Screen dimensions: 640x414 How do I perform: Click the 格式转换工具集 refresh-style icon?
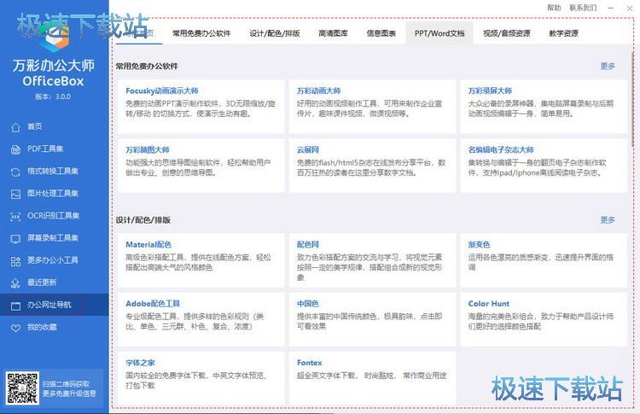[x=15, y=172]
